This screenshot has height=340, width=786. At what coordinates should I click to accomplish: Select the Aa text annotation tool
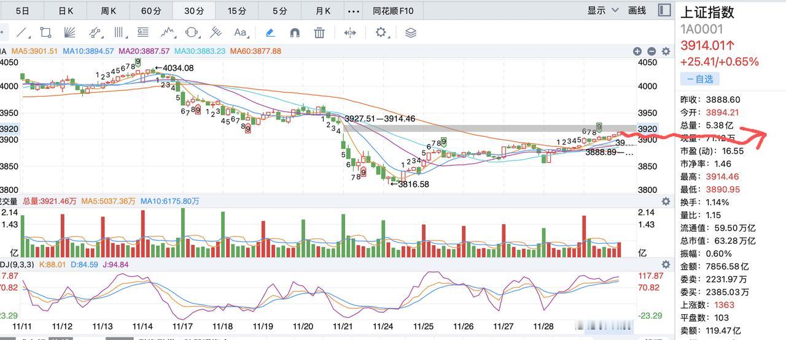(240, 32)
